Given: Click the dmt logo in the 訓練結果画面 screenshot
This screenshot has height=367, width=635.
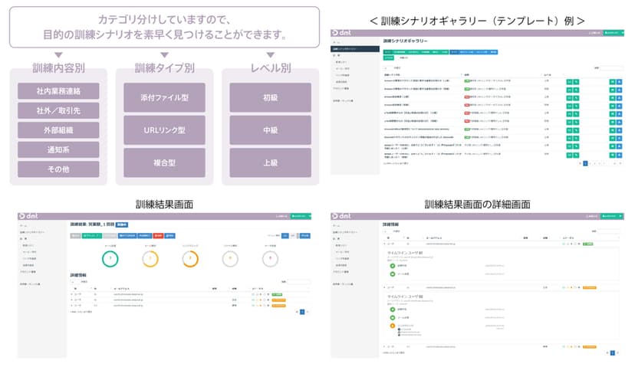Looking at the screenshot, I should click(x=28, y=216).
